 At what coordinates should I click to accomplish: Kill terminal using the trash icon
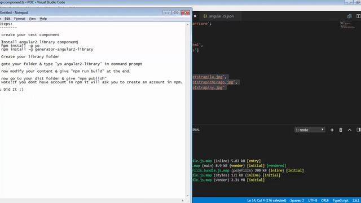[x=341, y=130]
